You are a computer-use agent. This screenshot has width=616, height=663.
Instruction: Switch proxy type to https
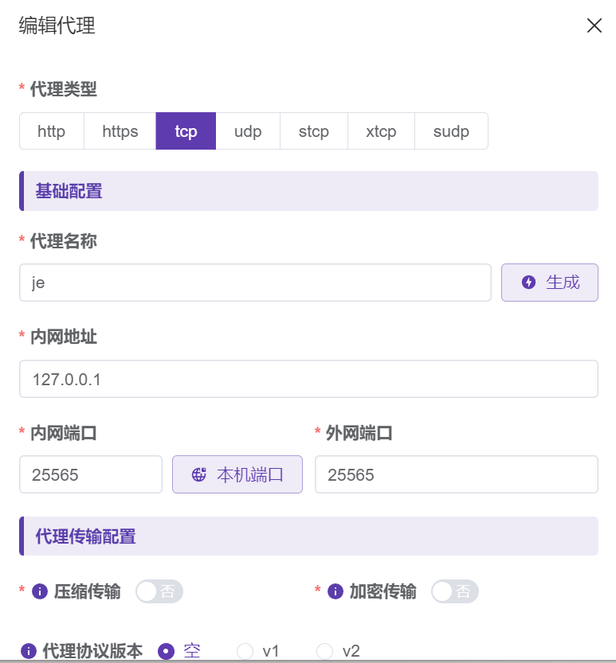[x=120, y=131]
